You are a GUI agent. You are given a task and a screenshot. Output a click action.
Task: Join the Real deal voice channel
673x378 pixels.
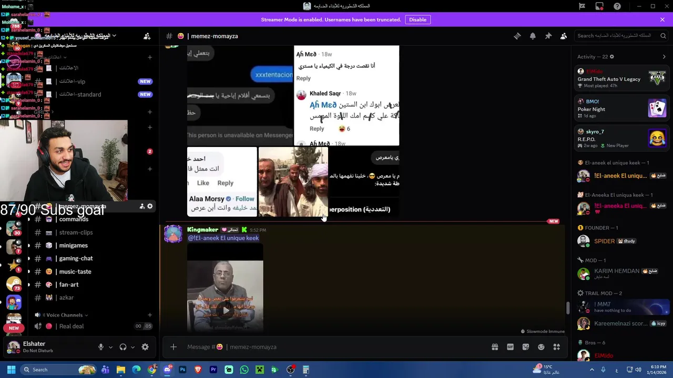(72, 326)
